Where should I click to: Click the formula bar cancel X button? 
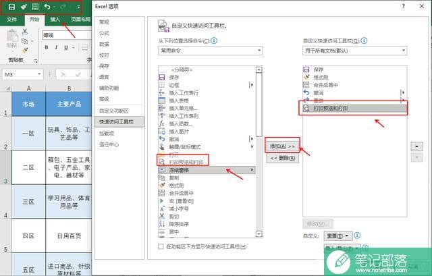[x=63, y=74]
